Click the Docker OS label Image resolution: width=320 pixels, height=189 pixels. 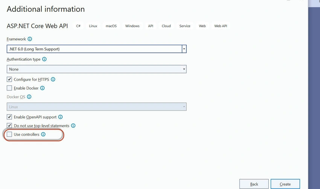pyautogui.click(x=16, y=97)
